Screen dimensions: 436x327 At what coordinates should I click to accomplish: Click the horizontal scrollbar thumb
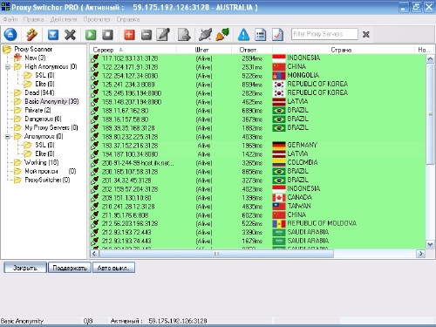pos(216,254)
